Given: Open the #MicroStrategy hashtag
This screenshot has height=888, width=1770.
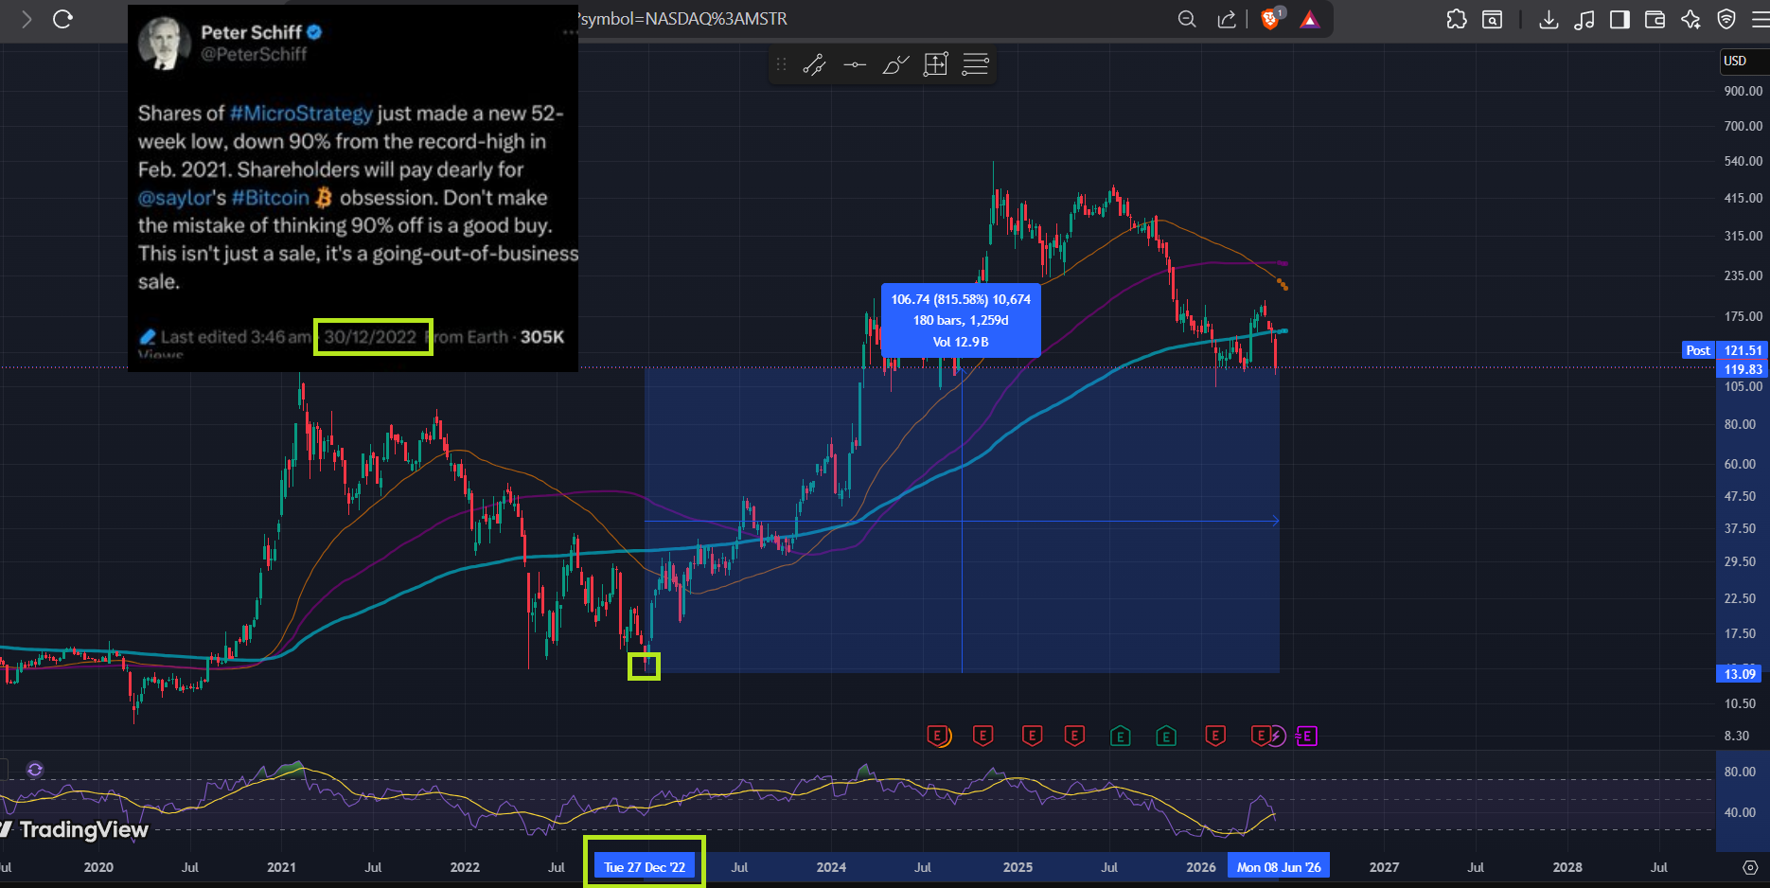Looking at the screenshot, I should (301, 114).
